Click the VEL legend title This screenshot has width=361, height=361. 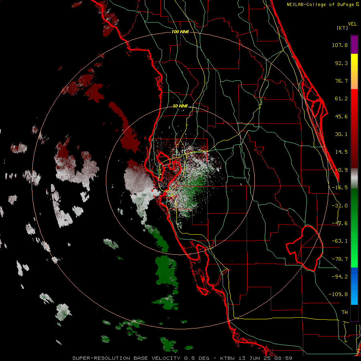click(x=352, y=24)
